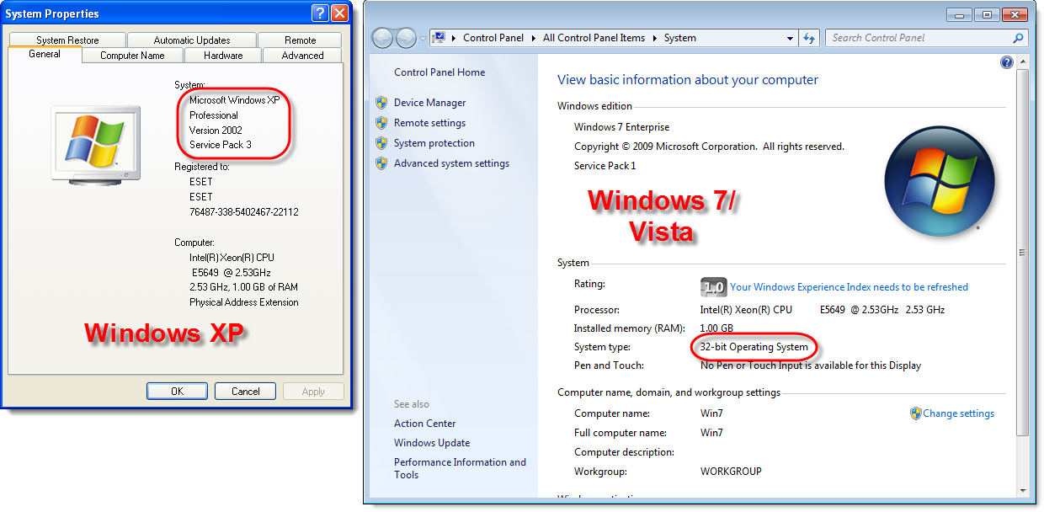This screenshot has height=512, width=1044.
Task: Open the Advanced tab
Action: pyautogui.click(x=302, y=56)
